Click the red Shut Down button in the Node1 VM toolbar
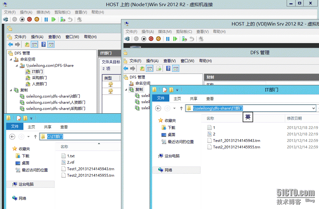The width and height of the screenshot is (319, 209). [x=29, y=19]
